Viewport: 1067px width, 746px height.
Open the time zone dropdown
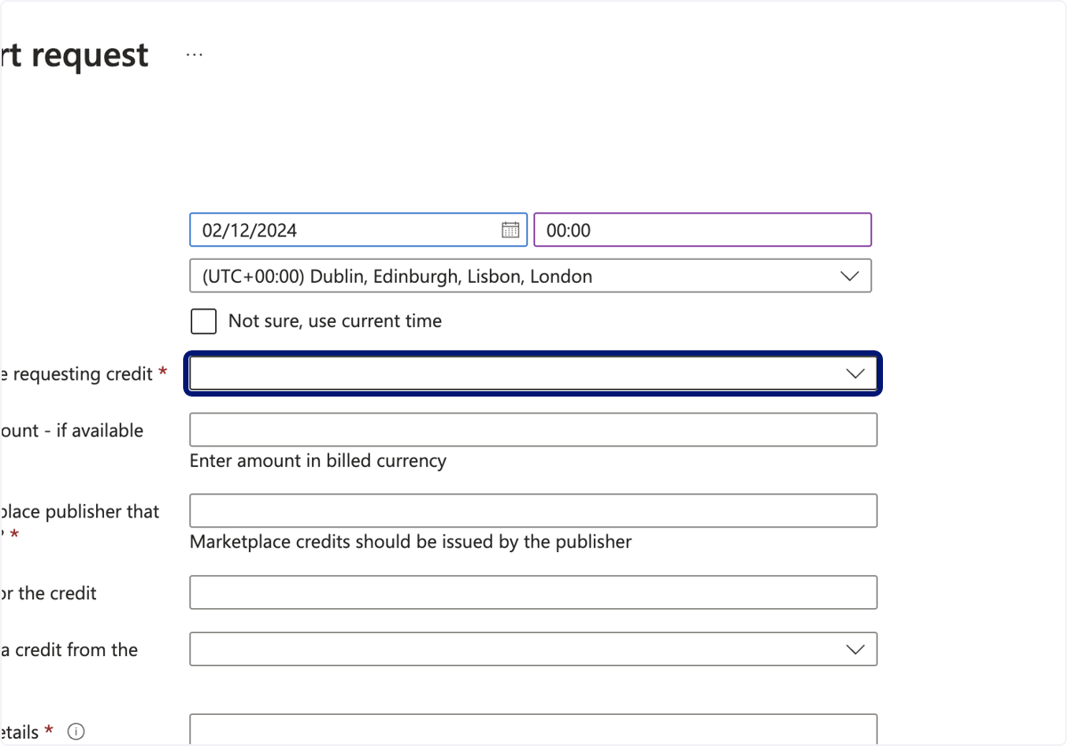[x=531, y=276]
